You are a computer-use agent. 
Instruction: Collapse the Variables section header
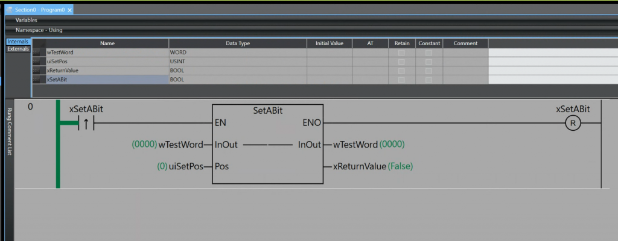coord(27,20)
